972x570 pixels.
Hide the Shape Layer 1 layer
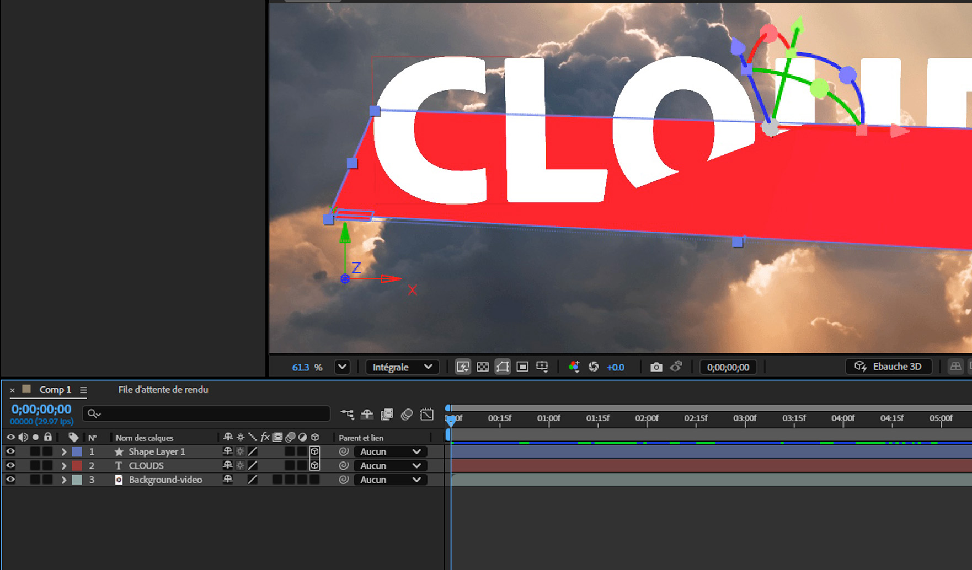[10, 451]
